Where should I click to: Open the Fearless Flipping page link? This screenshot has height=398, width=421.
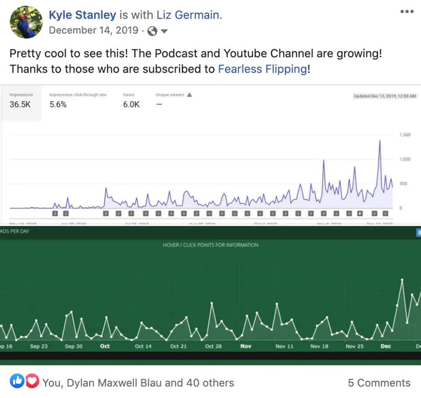[262, 69]
